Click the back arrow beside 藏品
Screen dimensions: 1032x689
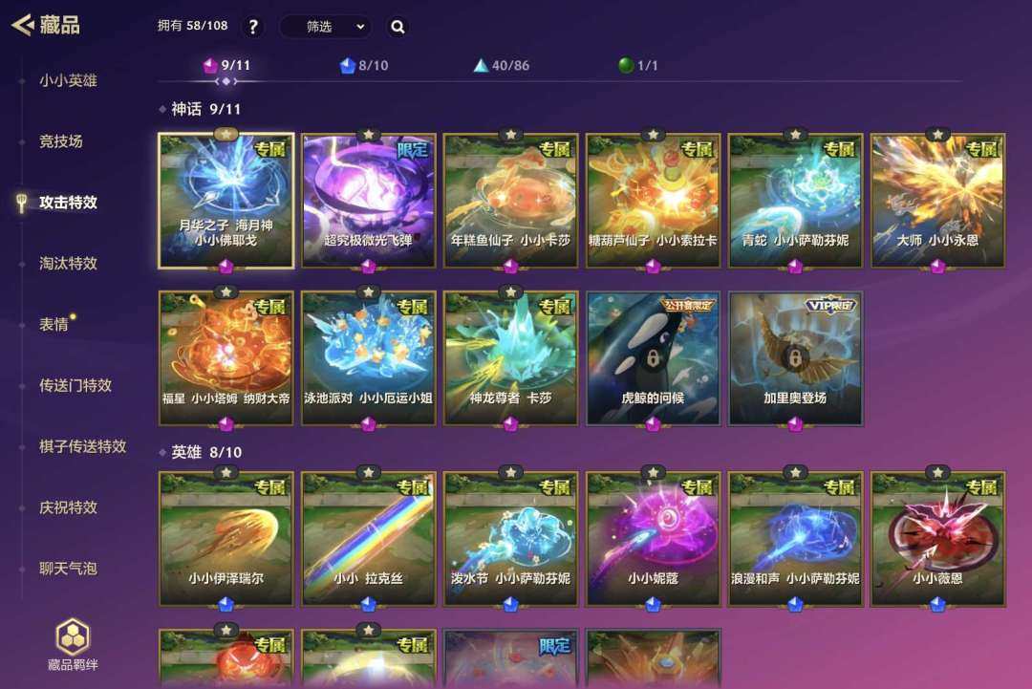pos(22,25)
